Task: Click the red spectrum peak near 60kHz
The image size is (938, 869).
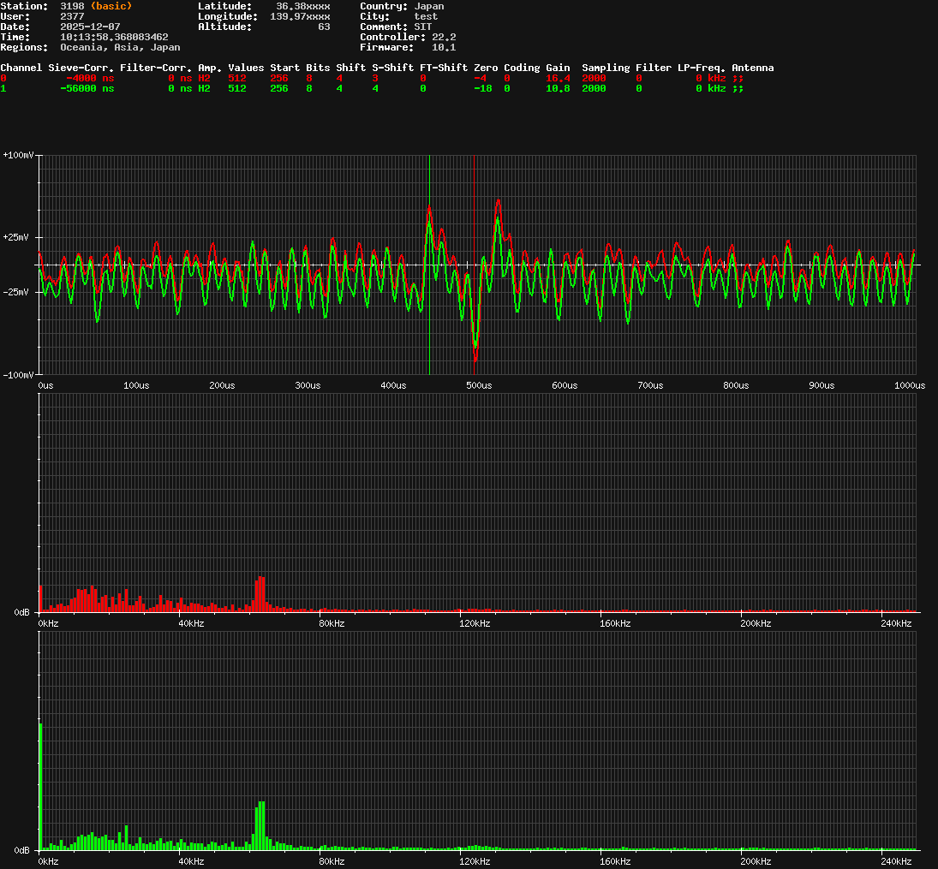Action: (260, 594)
